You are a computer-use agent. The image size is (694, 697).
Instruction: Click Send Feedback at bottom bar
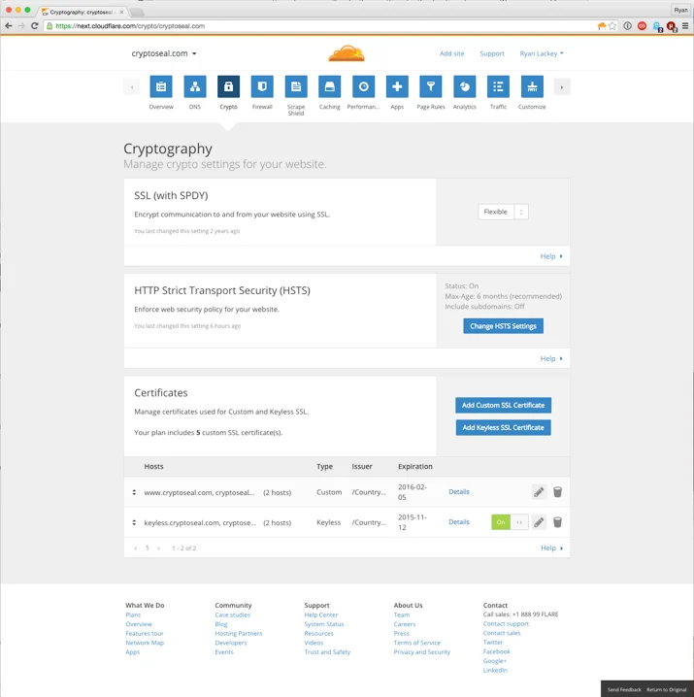click(x=624, y=689)
